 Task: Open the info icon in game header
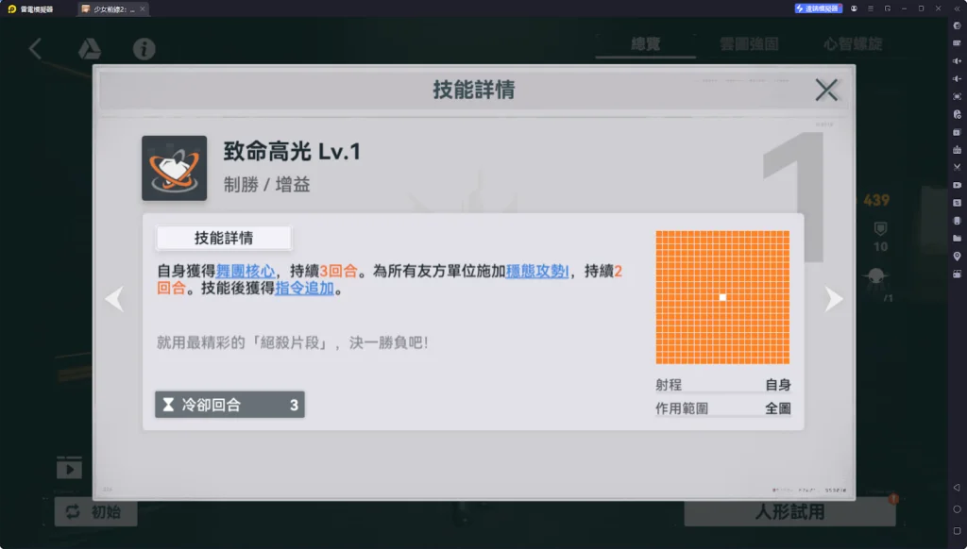point(144,49)
